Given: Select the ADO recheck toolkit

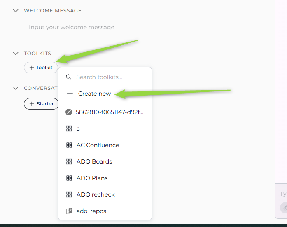Looking at the screenshot, I should tap(105, 194).
